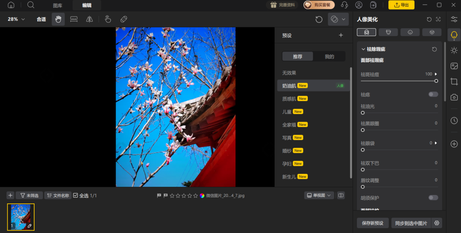Open the 单视图 view dropdown
Image resolution: width=461 pixels, height=233 pixels.
[319, 195]
